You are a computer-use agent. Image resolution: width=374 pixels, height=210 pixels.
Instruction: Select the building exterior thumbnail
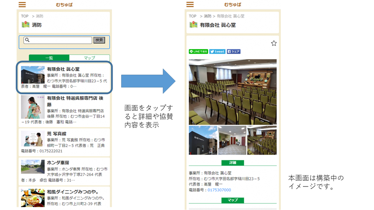tap(203, 140)
